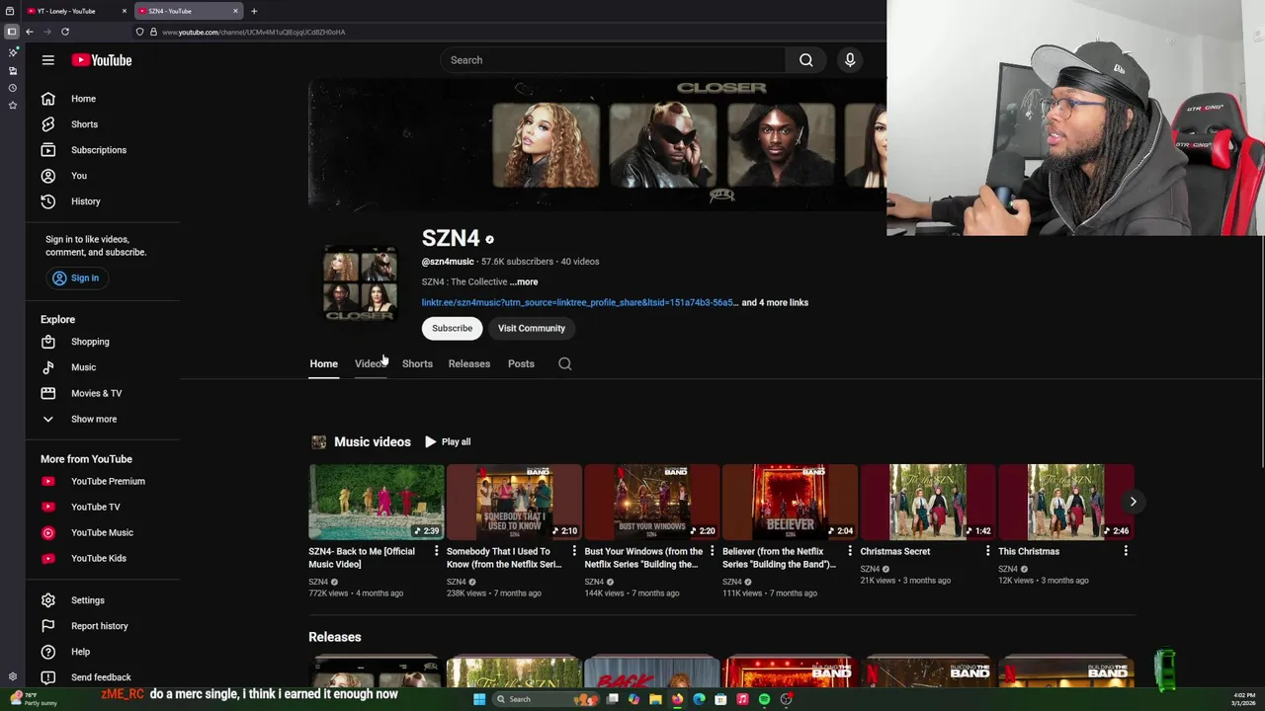Open the YouTube hamburger guide menu
1265x711 pixels.
tap(47, 60)
